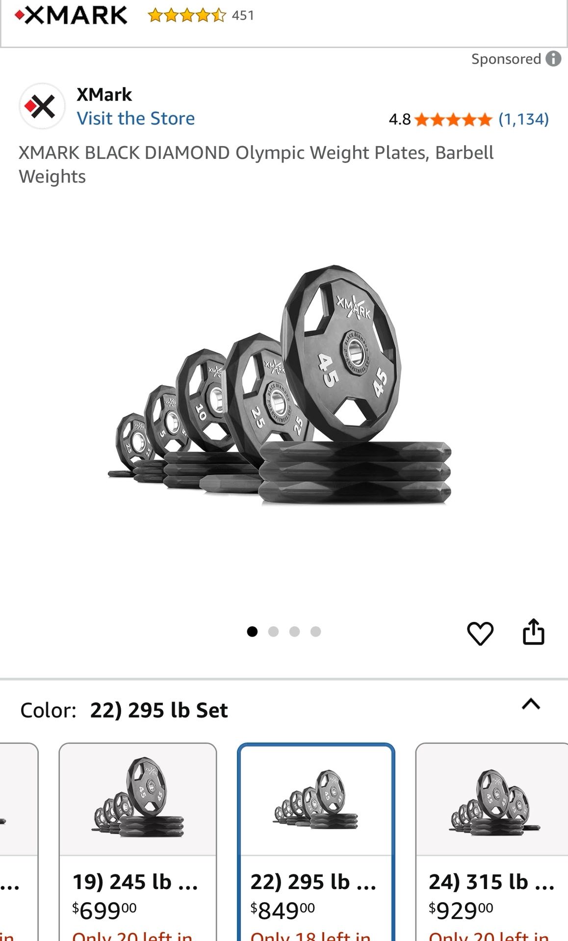Tap the share icon
The width and height of the screenshot is (568, 941).
click(x=533, y=632)
